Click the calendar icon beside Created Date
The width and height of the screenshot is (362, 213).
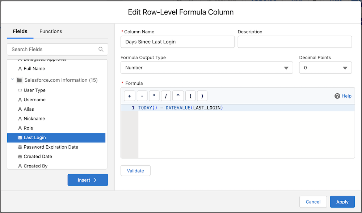tap(20, 157)
